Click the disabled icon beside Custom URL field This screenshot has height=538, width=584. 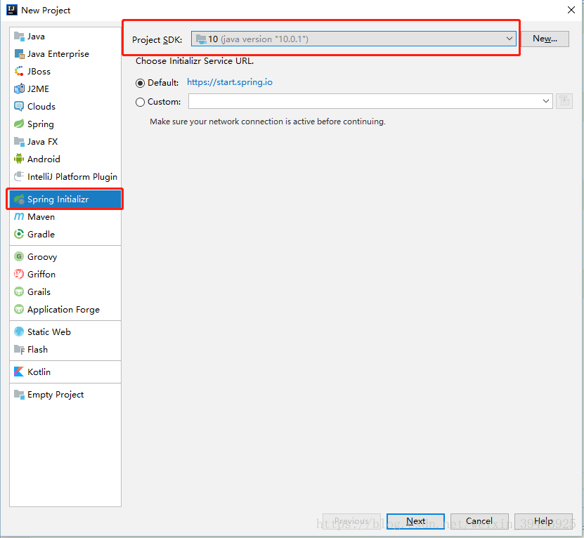coord(564,101)
